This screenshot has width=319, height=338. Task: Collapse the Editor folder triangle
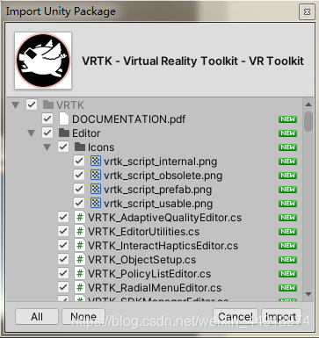pyautogui.click(x=32, y=133)
